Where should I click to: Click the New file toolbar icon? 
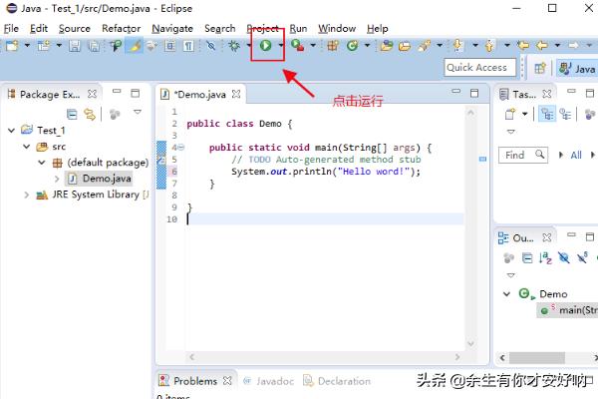coord(12,46)
